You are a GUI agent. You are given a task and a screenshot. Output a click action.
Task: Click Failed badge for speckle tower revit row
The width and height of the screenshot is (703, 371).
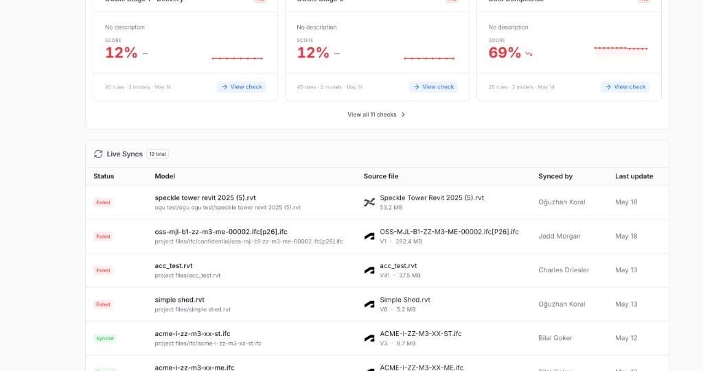(103, 202)
